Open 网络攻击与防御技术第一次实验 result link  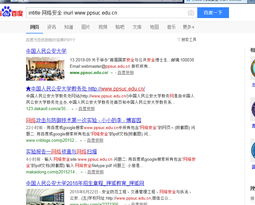(84, 120)
